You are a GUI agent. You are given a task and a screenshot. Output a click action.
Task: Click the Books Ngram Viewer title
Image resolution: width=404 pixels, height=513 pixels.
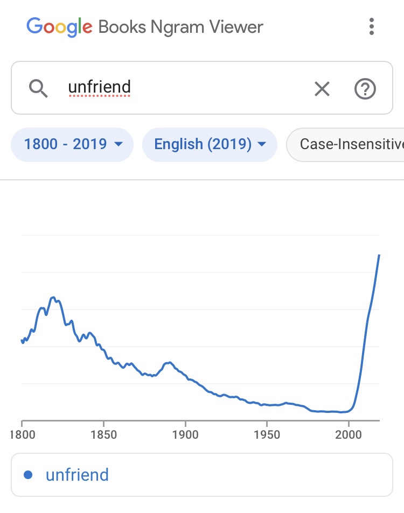pos(180,26)
